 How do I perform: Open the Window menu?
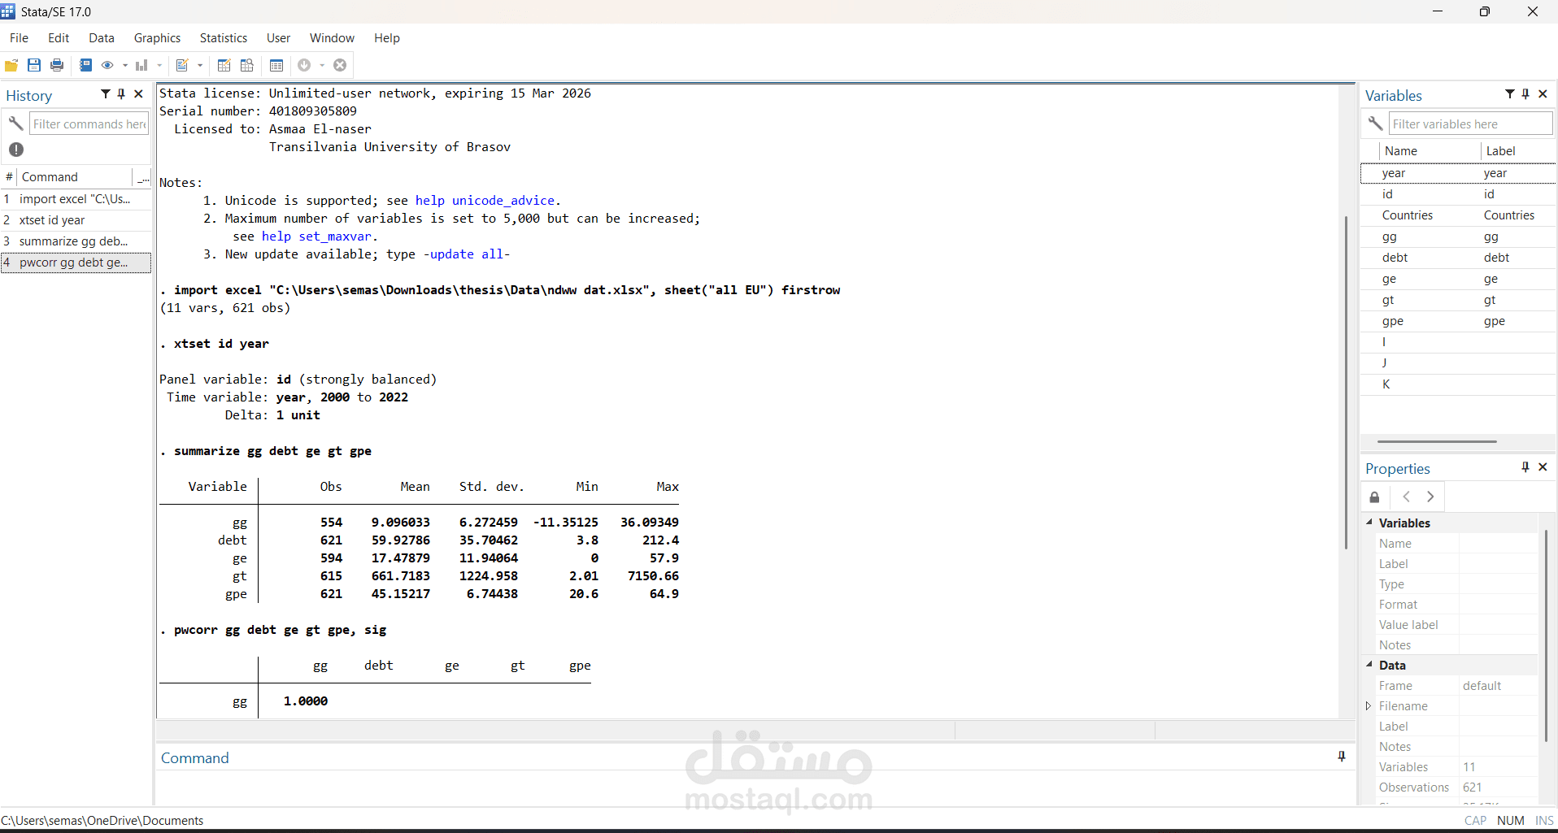coord(332,38)
